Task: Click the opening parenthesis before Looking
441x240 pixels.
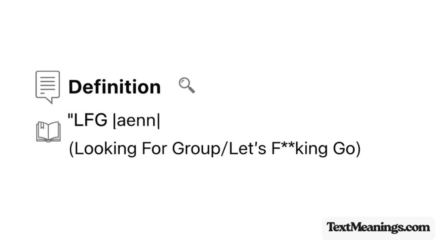Action: pos(71,149)
